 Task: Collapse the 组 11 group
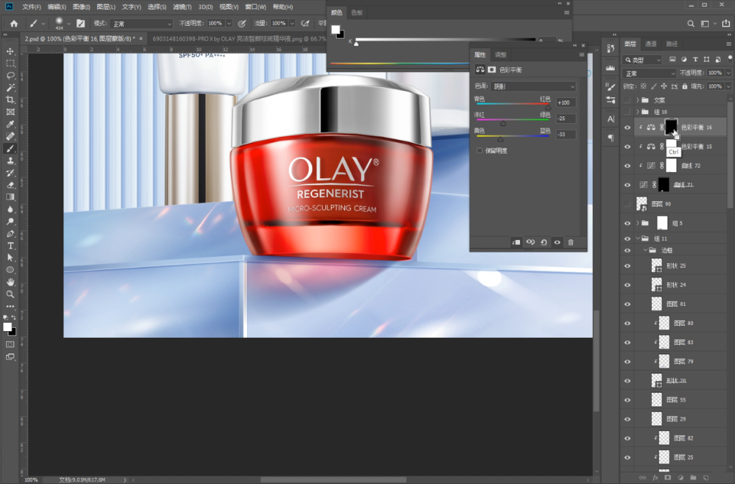[x=638, y=238]
